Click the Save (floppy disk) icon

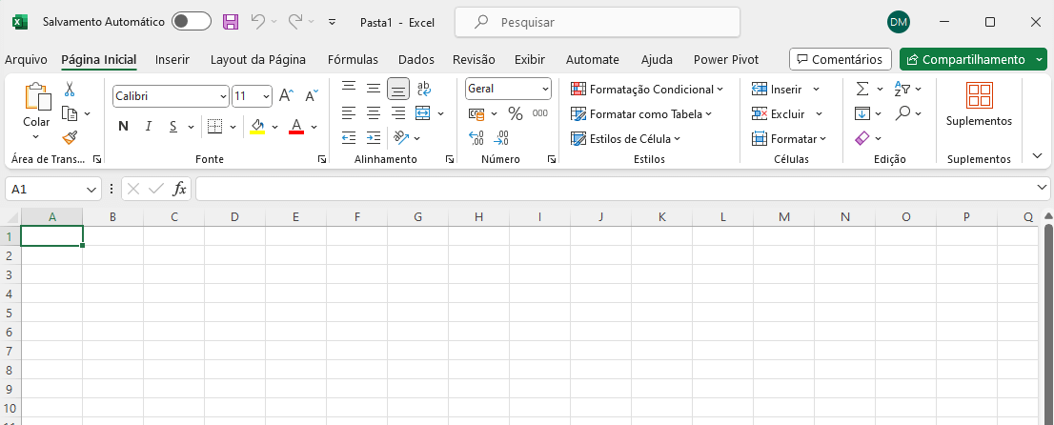231,22
